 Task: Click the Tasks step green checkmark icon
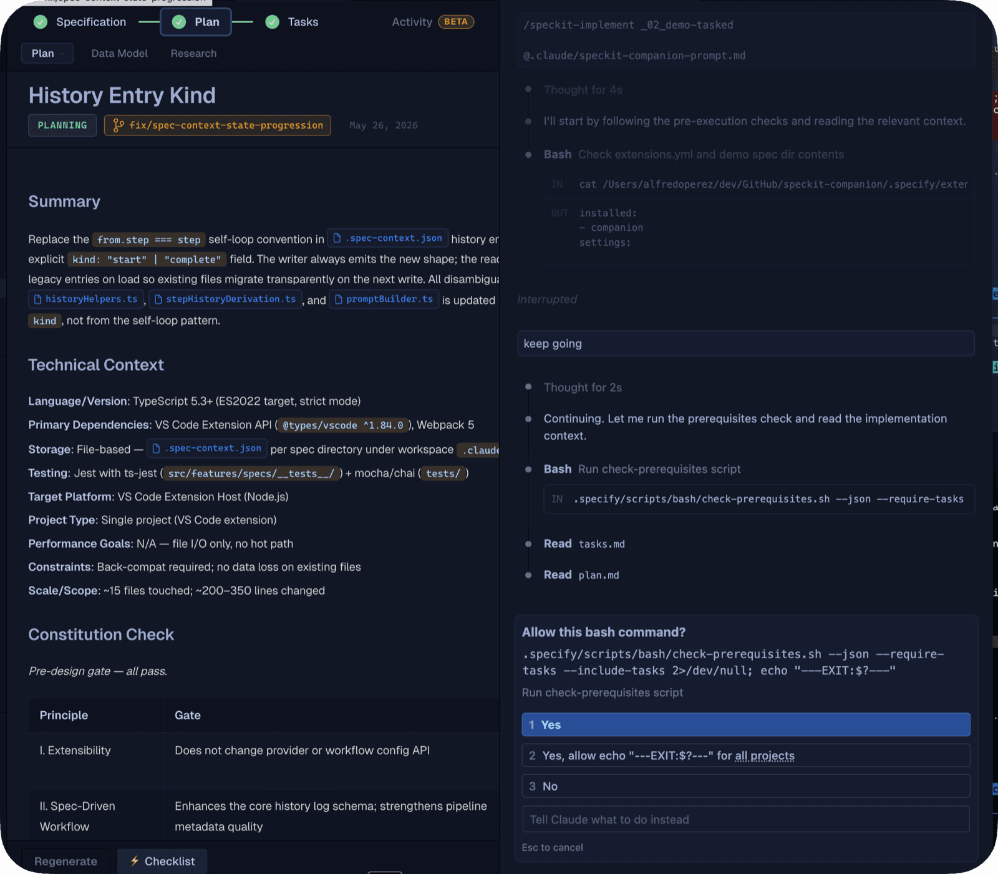(x=272, y=22)
